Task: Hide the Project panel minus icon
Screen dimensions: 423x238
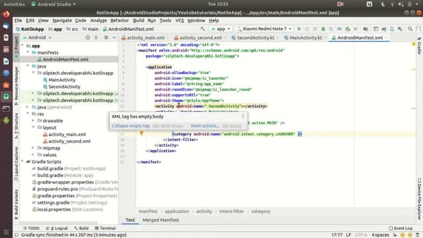Action: [x=114, y=38]
